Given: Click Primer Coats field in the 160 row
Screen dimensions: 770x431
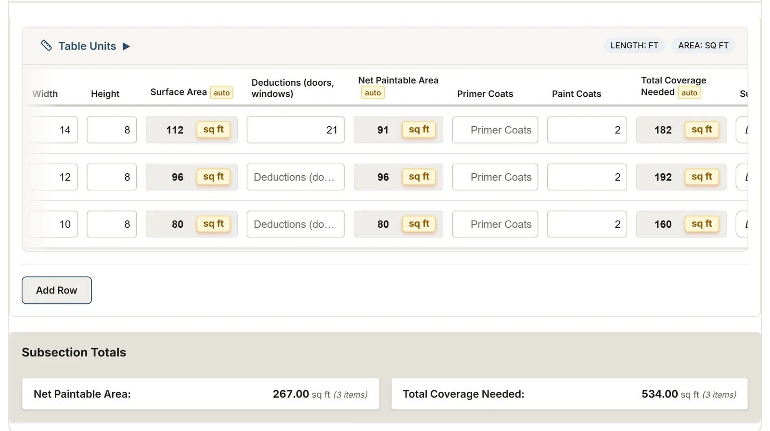Looking at the screenshot, I should tap(495, 224).
